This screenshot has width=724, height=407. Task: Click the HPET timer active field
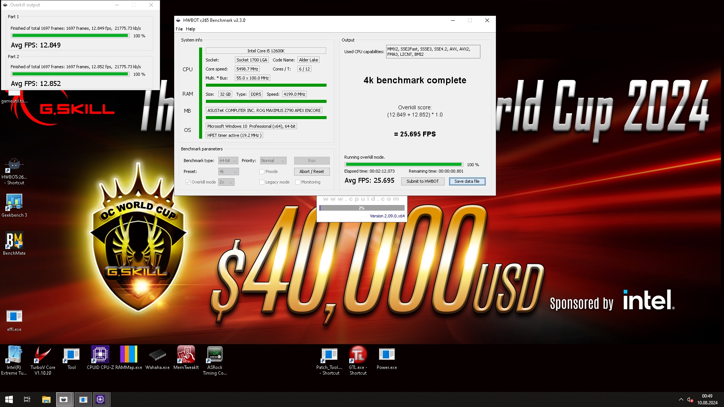(x=234, y=135)
